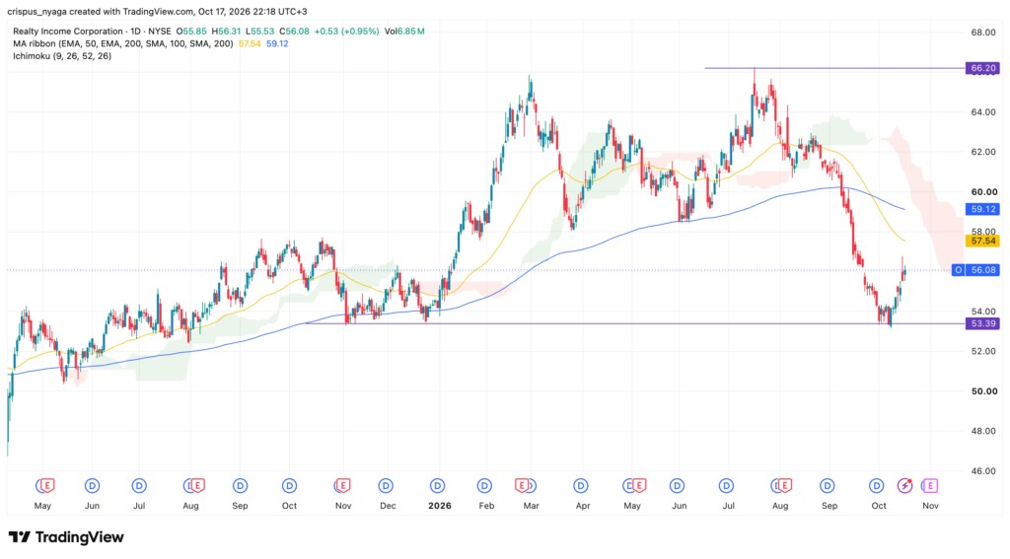Open the dividend marker above Jul 2026
The image size is (1010, 559).
pos(726,486)
